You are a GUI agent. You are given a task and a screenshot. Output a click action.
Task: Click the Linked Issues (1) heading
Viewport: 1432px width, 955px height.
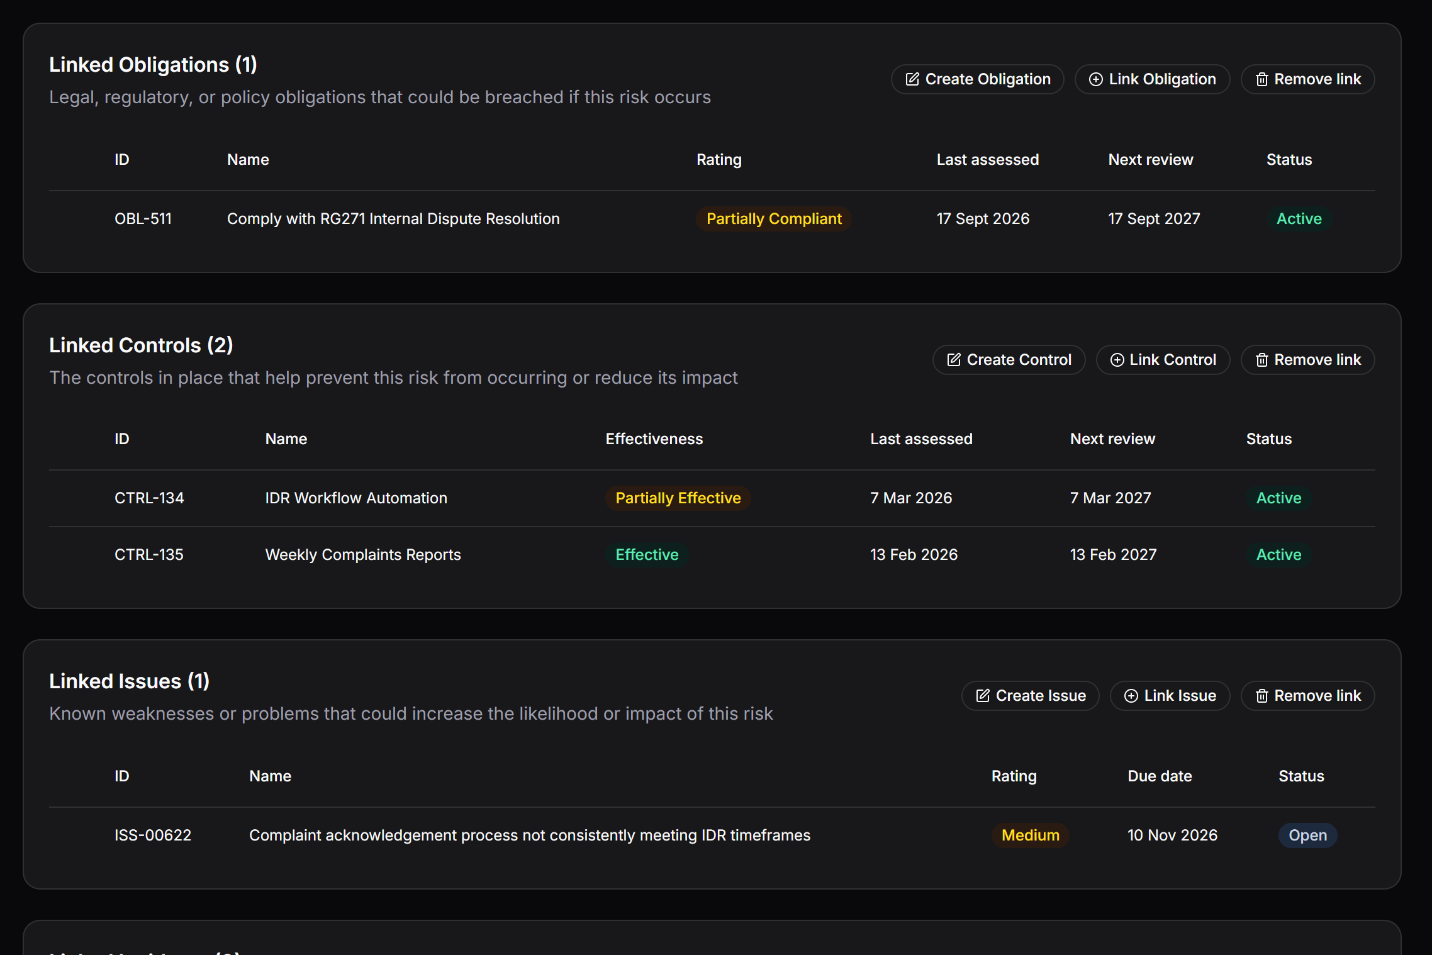click(x=129, y=681)
